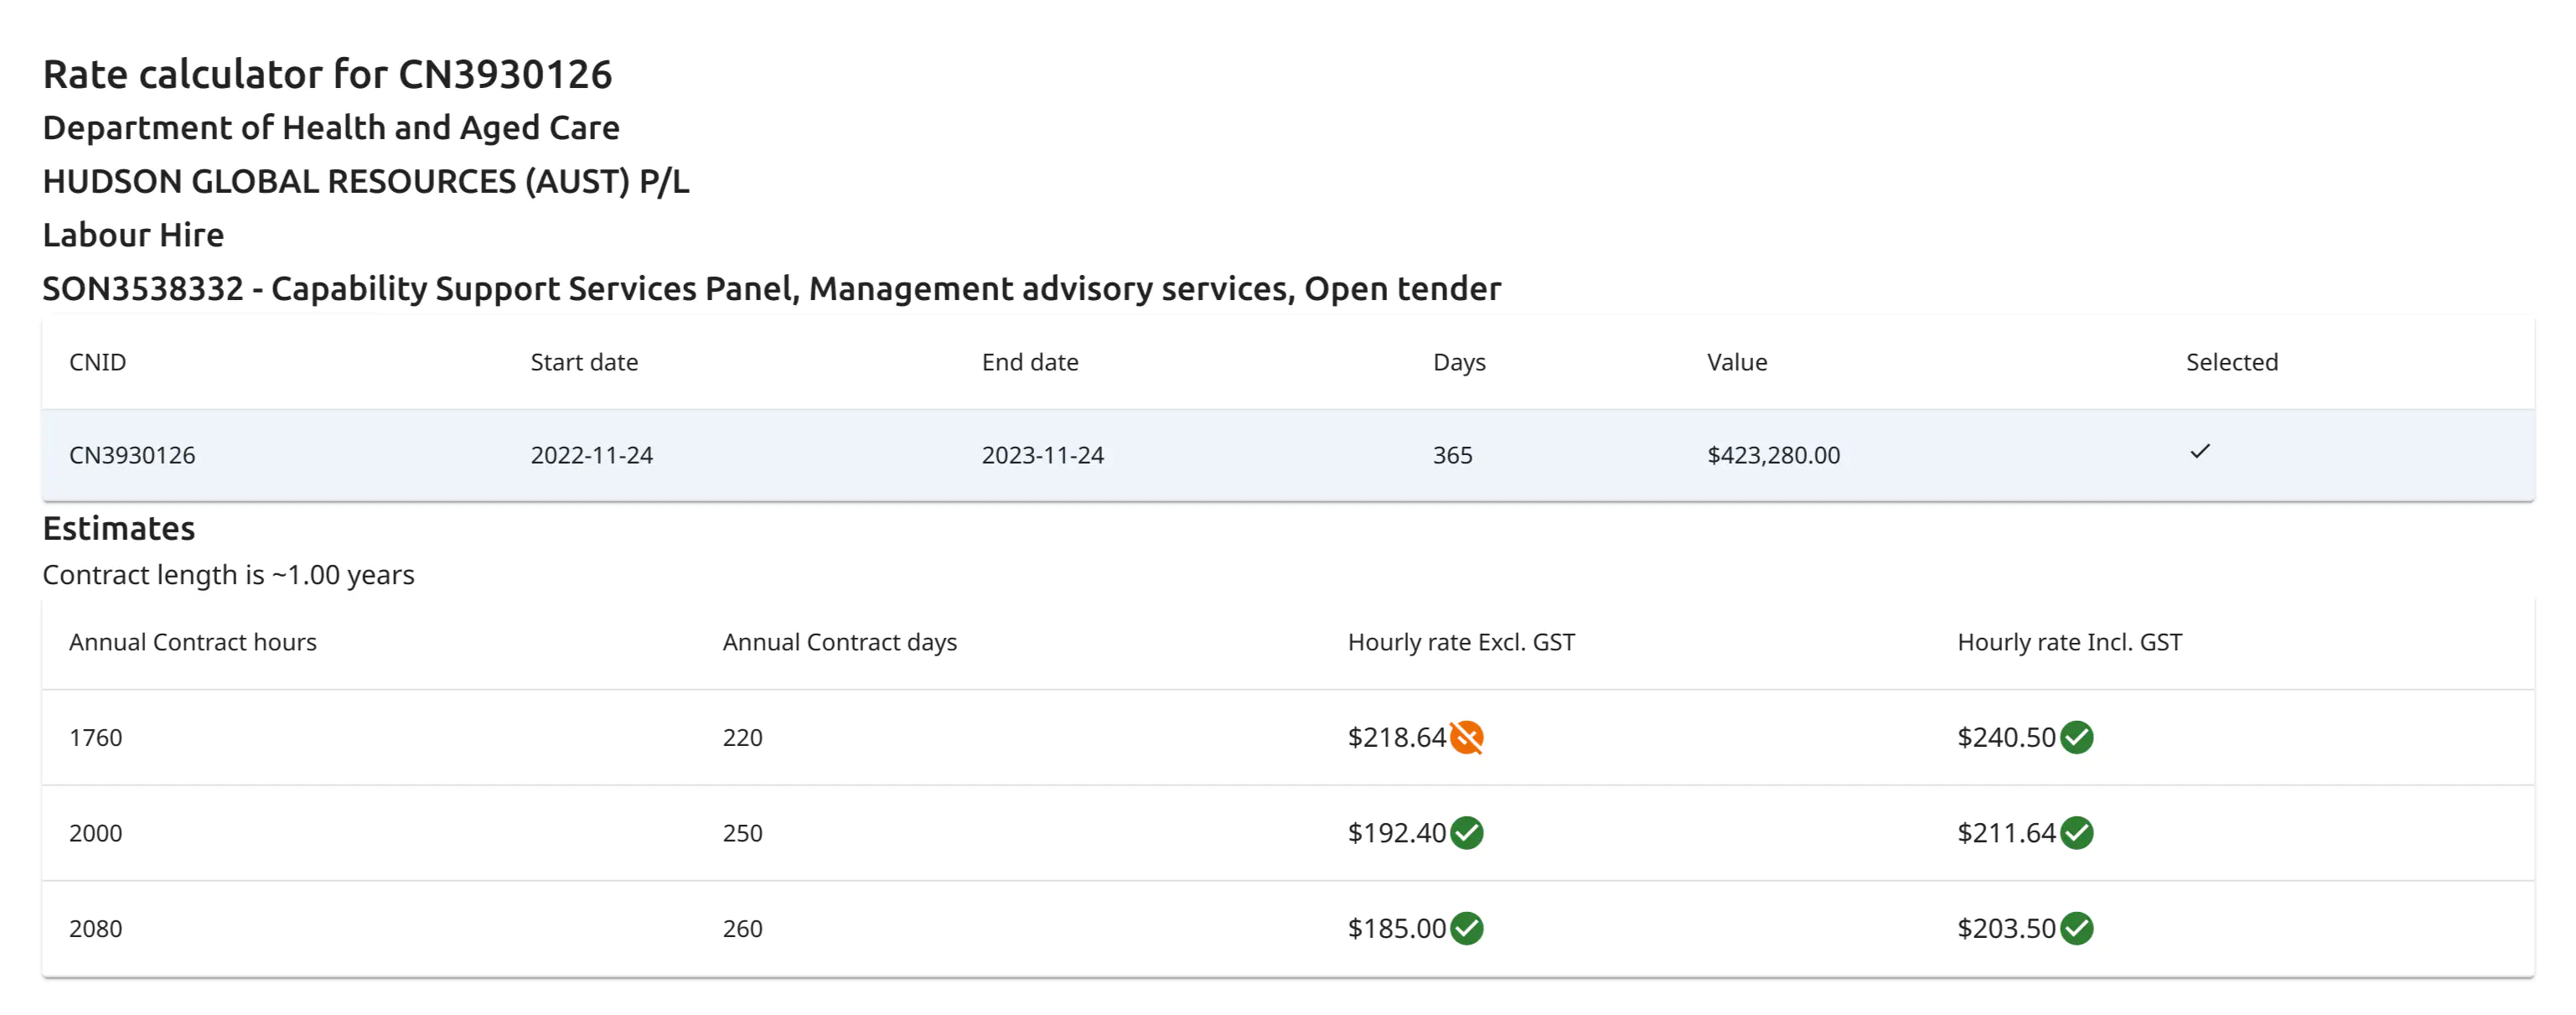Click the 2000 annual hours row

click(96, 833)
